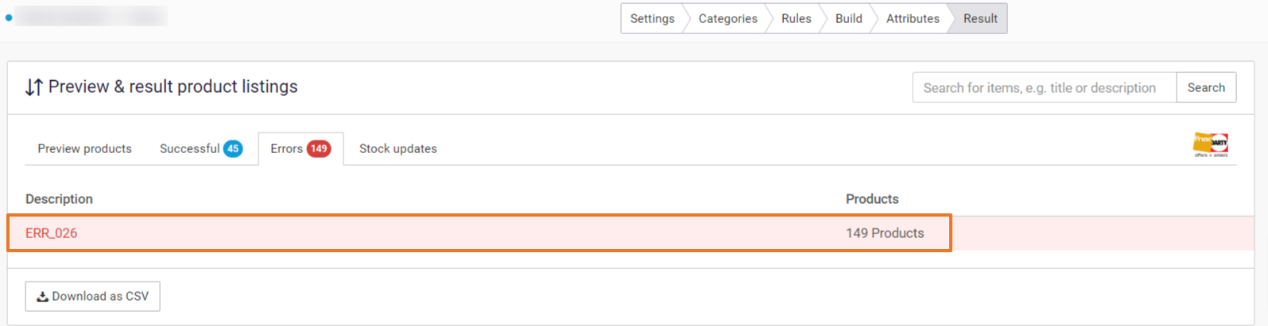The image size is (1268, 326).
Task: Click the blue 45 badge on Successful
Action: click(233, 148)
